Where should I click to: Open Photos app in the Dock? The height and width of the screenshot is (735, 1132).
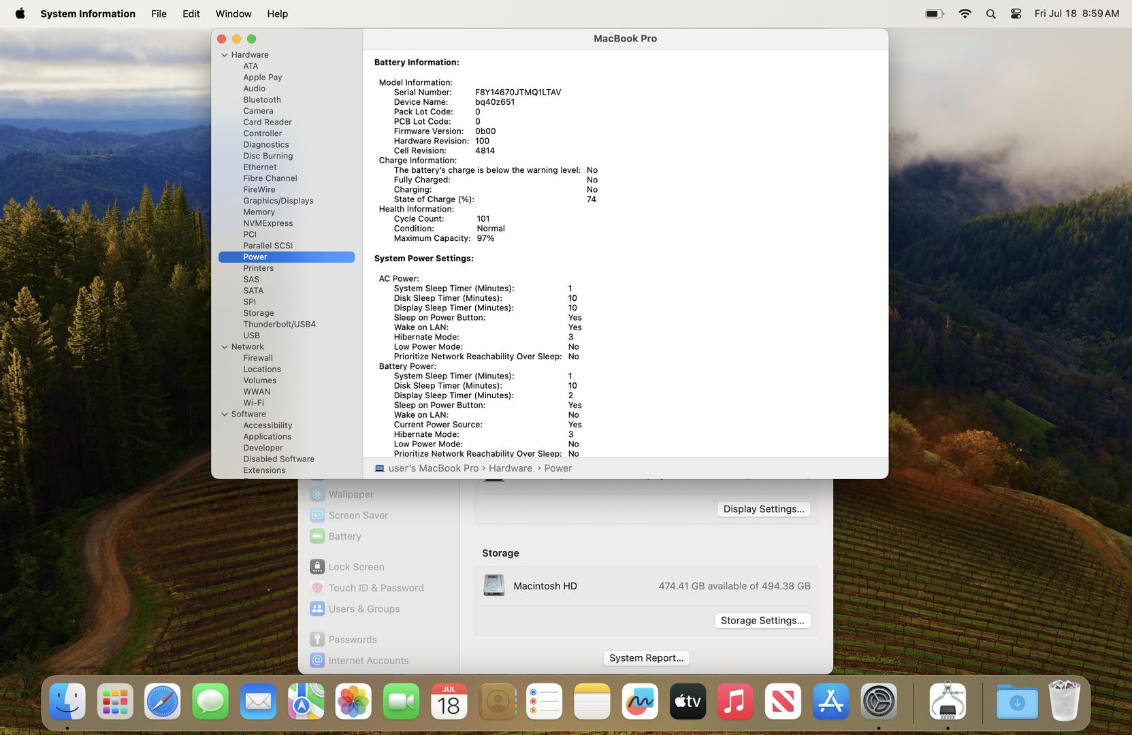353,702
